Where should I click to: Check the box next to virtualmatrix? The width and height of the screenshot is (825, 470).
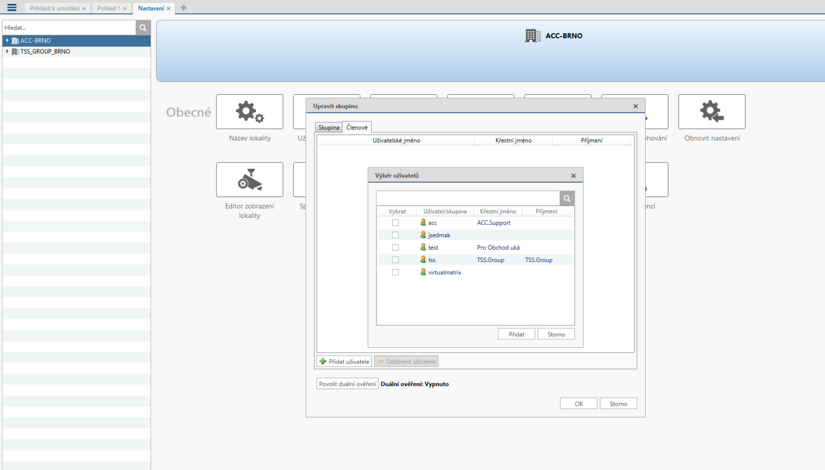click(x=395, y=272)
